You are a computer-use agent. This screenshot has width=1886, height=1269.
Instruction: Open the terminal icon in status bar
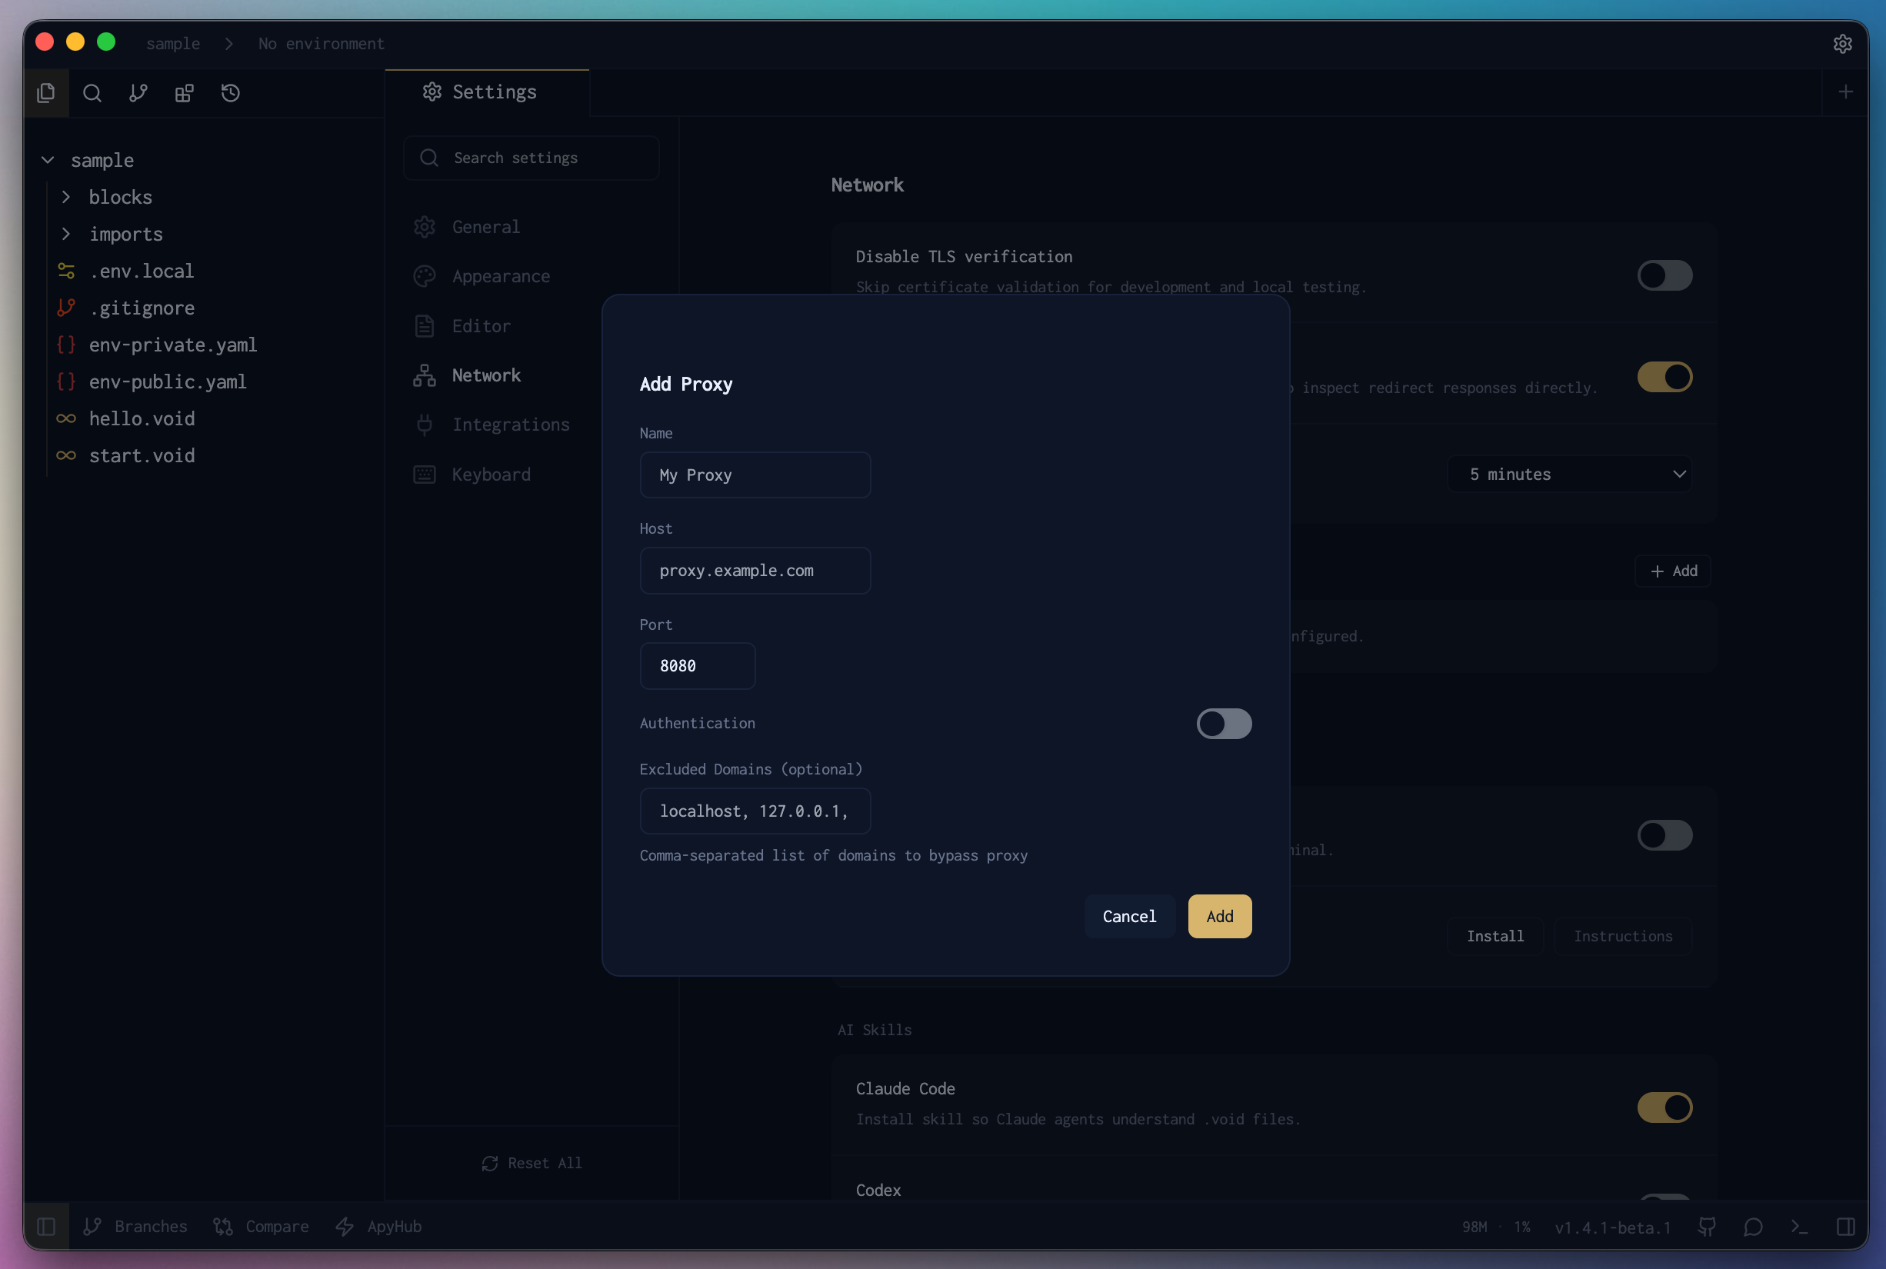pos(1799,1227)
